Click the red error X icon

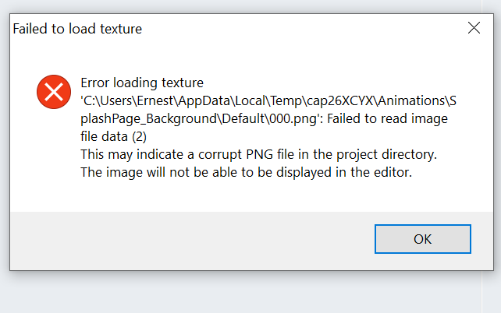pyautogui.click(x=54, y=92)
